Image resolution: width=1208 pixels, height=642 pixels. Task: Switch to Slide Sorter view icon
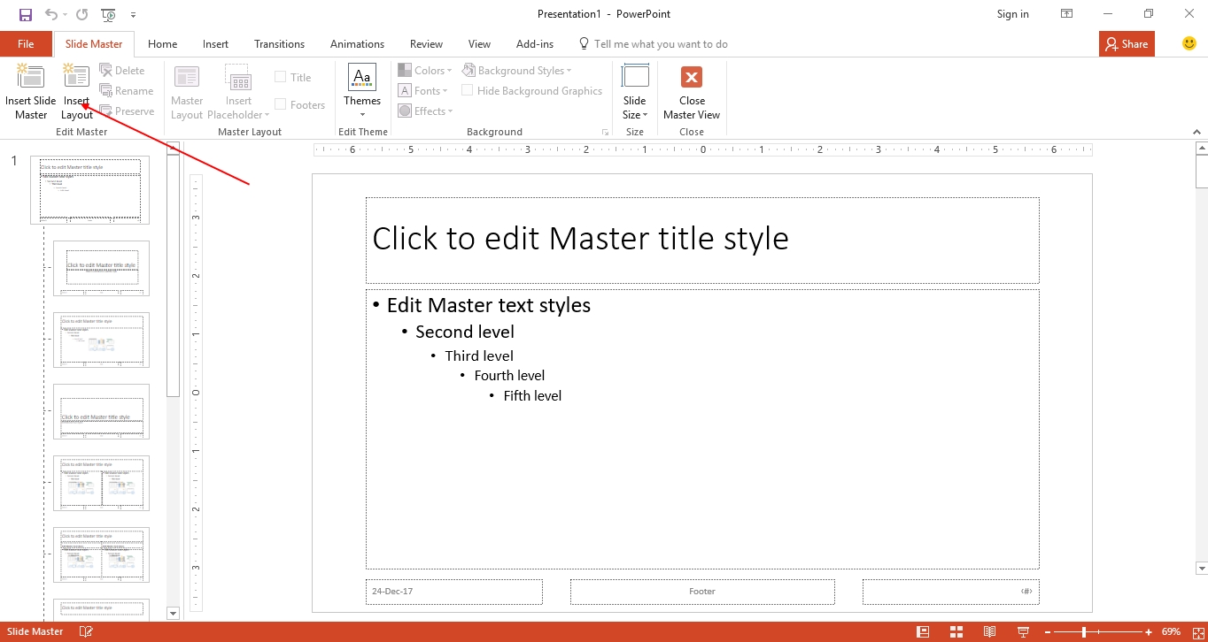tap(956, 631)
